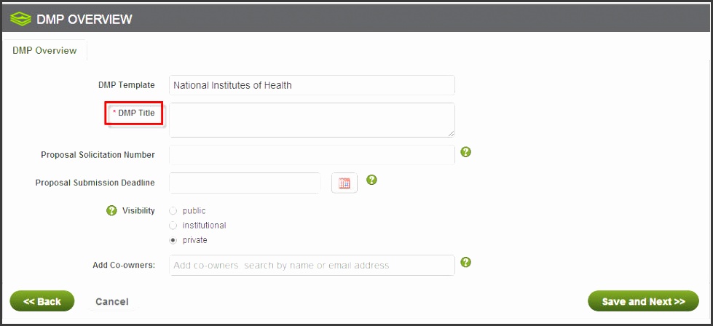
Task: Click the DMP Title textarea resize handle
Action: point(451,133)
